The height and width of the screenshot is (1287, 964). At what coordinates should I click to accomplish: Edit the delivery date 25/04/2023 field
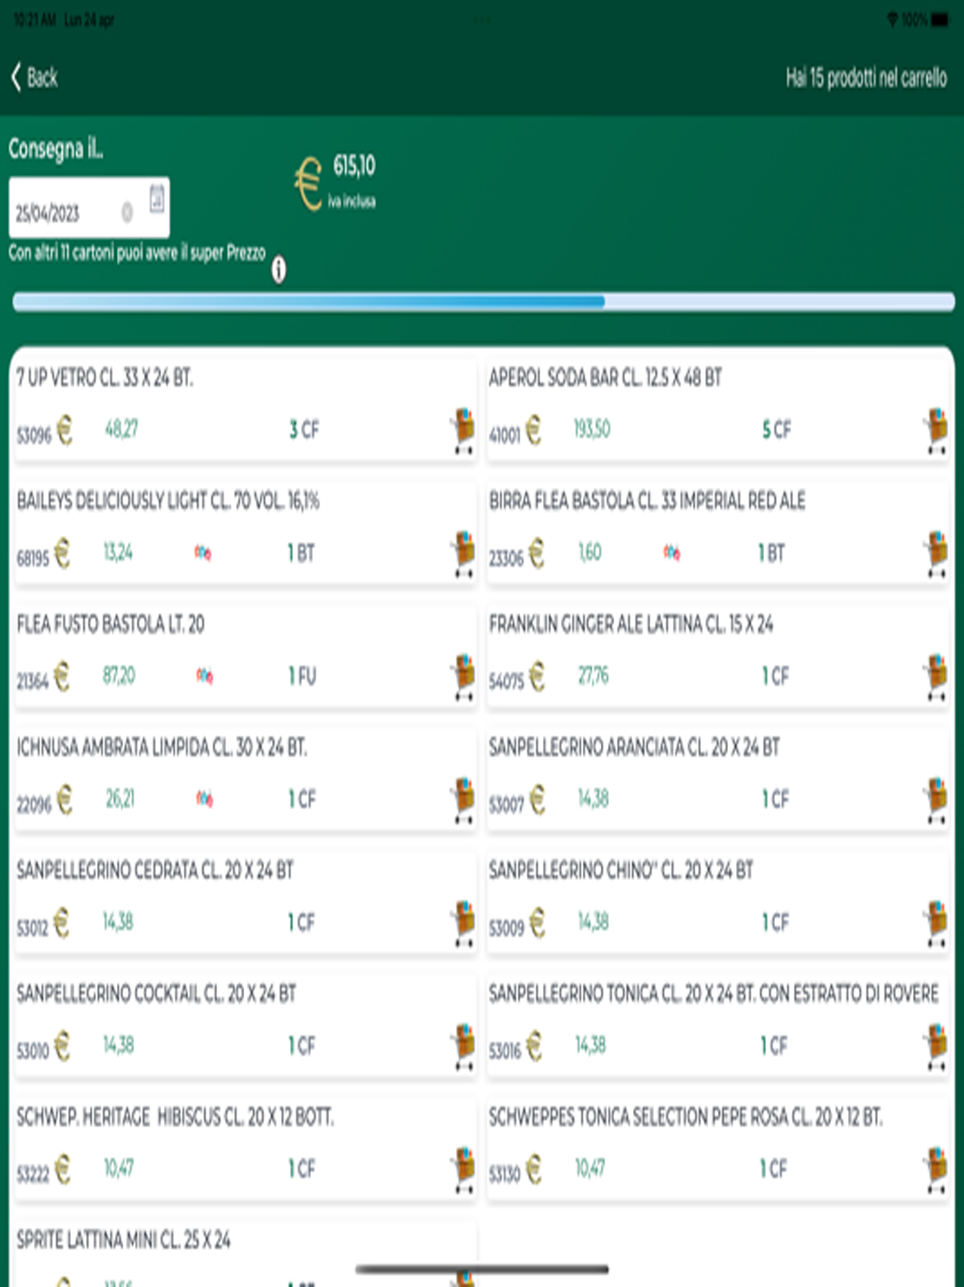coord(89,208)
